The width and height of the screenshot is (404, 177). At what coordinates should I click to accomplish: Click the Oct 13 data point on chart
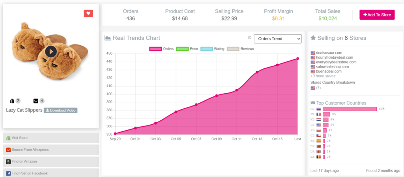click(257, 72)
